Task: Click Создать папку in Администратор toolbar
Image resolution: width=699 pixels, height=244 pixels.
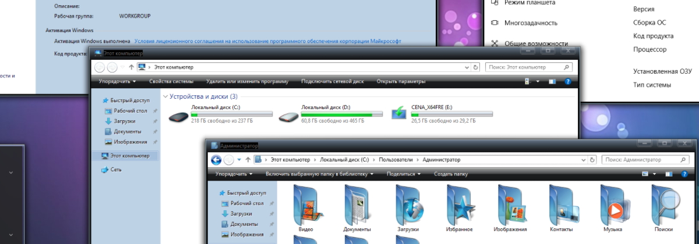Action: click(451, 174)
